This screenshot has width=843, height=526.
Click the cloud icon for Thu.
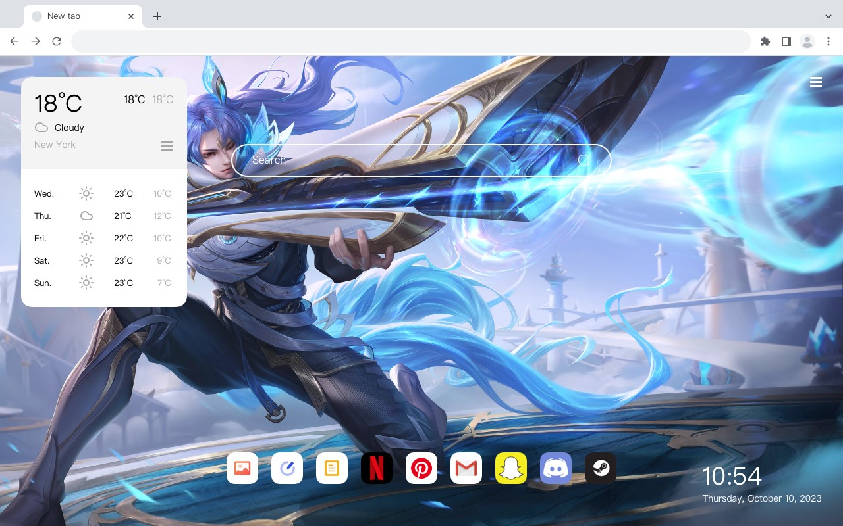coord(86,216)
